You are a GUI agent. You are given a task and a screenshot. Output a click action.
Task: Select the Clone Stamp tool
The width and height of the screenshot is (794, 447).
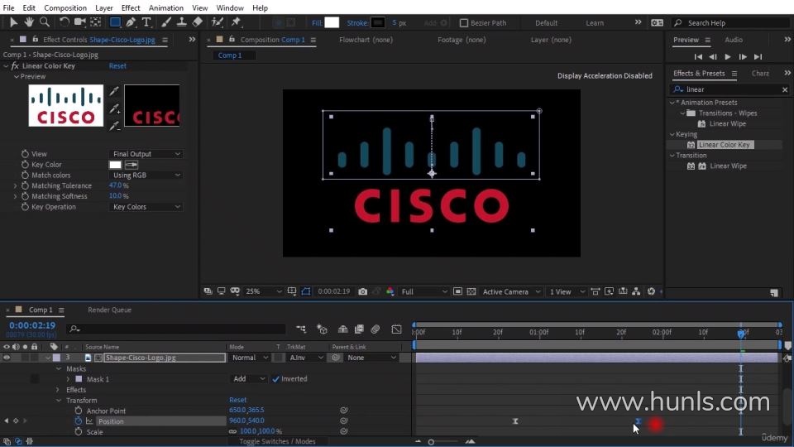click(x=182, y=22)
